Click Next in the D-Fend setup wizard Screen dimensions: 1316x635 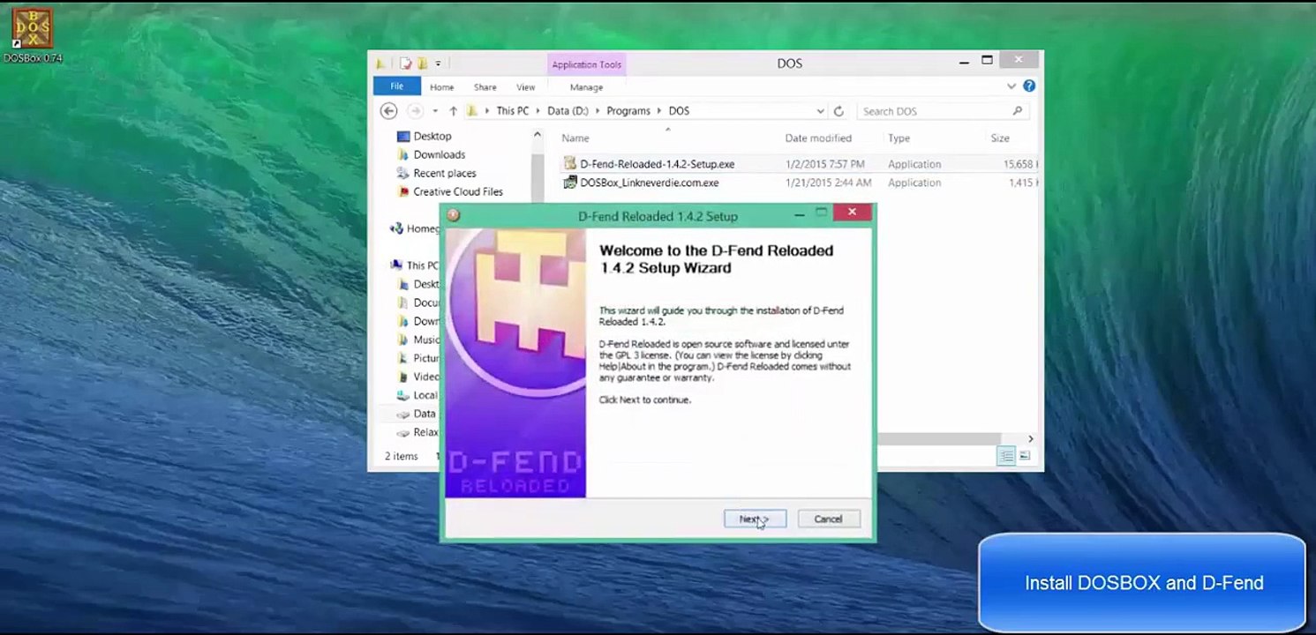[755, 519]
